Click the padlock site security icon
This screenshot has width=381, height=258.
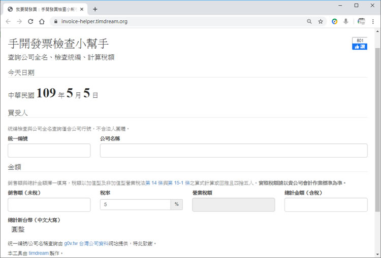(56, 21)
